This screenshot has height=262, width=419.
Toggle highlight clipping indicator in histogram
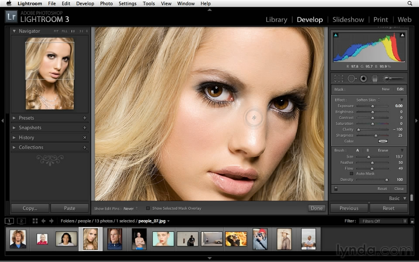click(402, 35)
